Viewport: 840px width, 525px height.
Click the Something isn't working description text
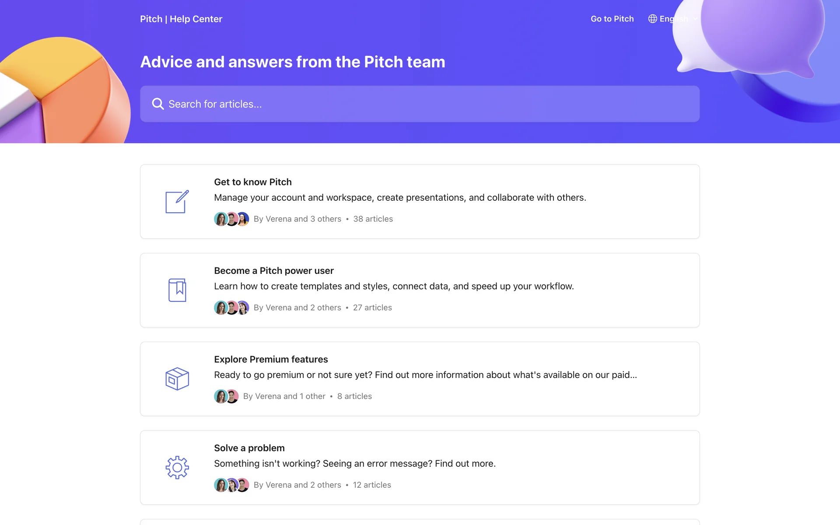click(355, 463)
